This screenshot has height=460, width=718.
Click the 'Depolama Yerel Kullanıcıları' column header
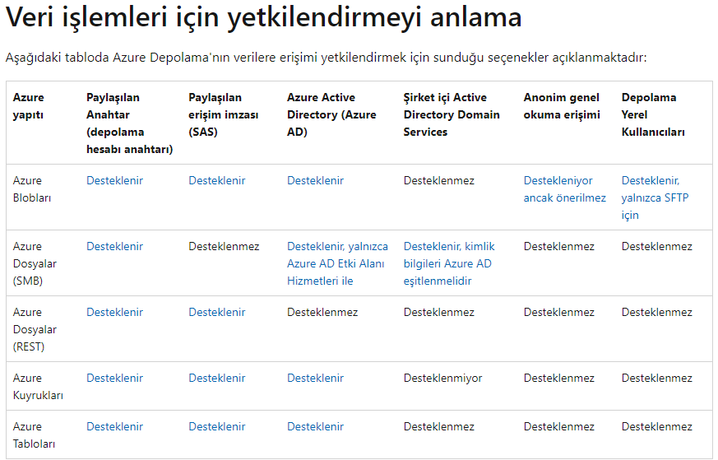pos(653,114)
